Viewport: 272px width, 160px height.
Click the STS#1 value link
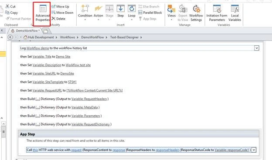(72, 82)
